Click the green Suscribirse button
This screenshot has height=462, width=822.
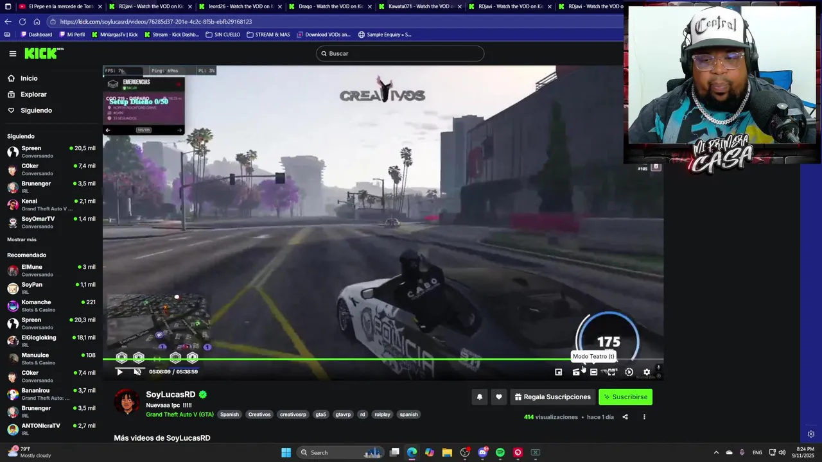click(x=625, y=397)
